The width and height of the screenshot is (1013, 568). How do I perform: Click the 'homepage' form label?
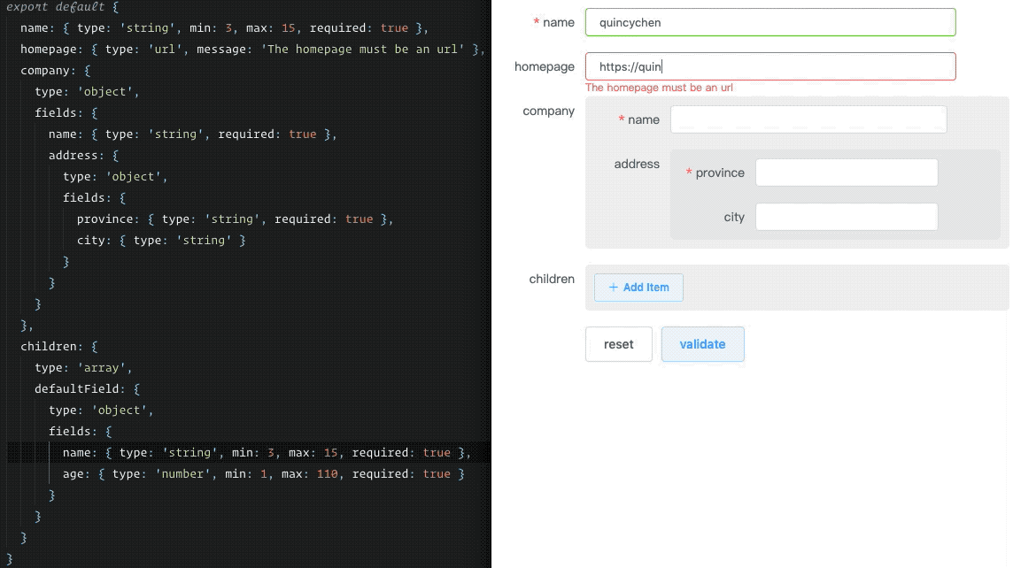pyautogui.click(x=544, y=66)
